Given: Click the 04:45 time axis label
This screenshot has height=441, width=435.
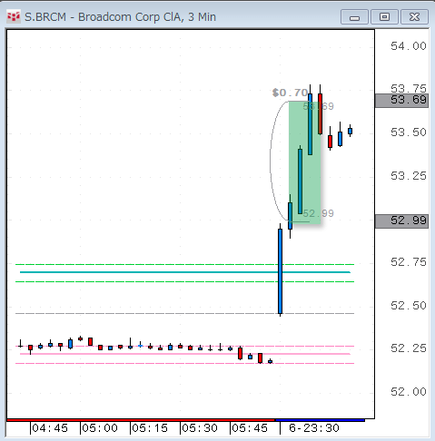Looking at the screenshot, I should 50,428.
